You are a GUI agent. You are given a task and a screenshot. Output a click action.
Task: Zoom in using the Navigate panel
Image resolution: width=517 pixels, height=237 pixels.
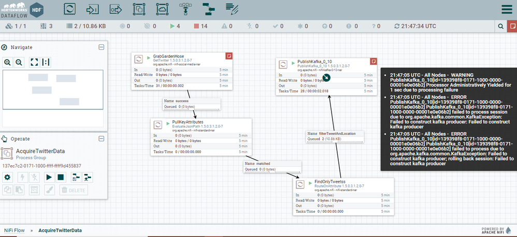8,62
